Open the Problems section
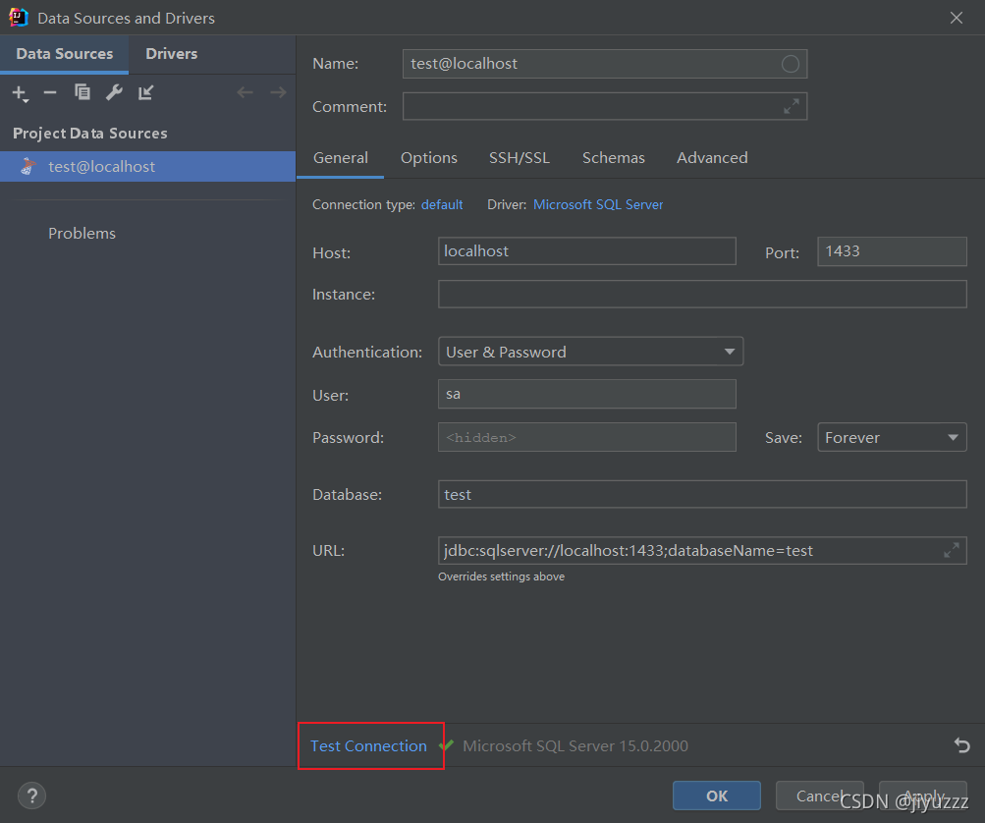 (x=82, y=233)
